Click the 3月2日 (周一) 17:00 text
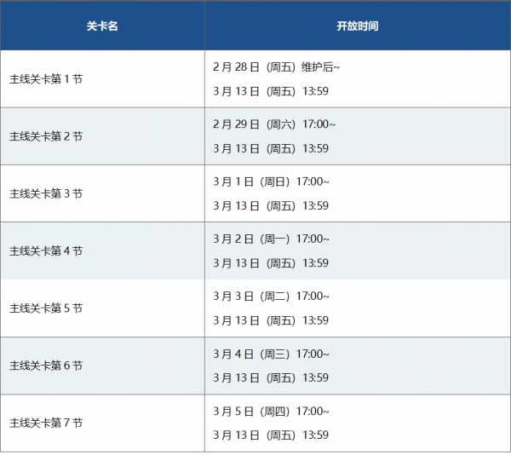 point(271,239)
